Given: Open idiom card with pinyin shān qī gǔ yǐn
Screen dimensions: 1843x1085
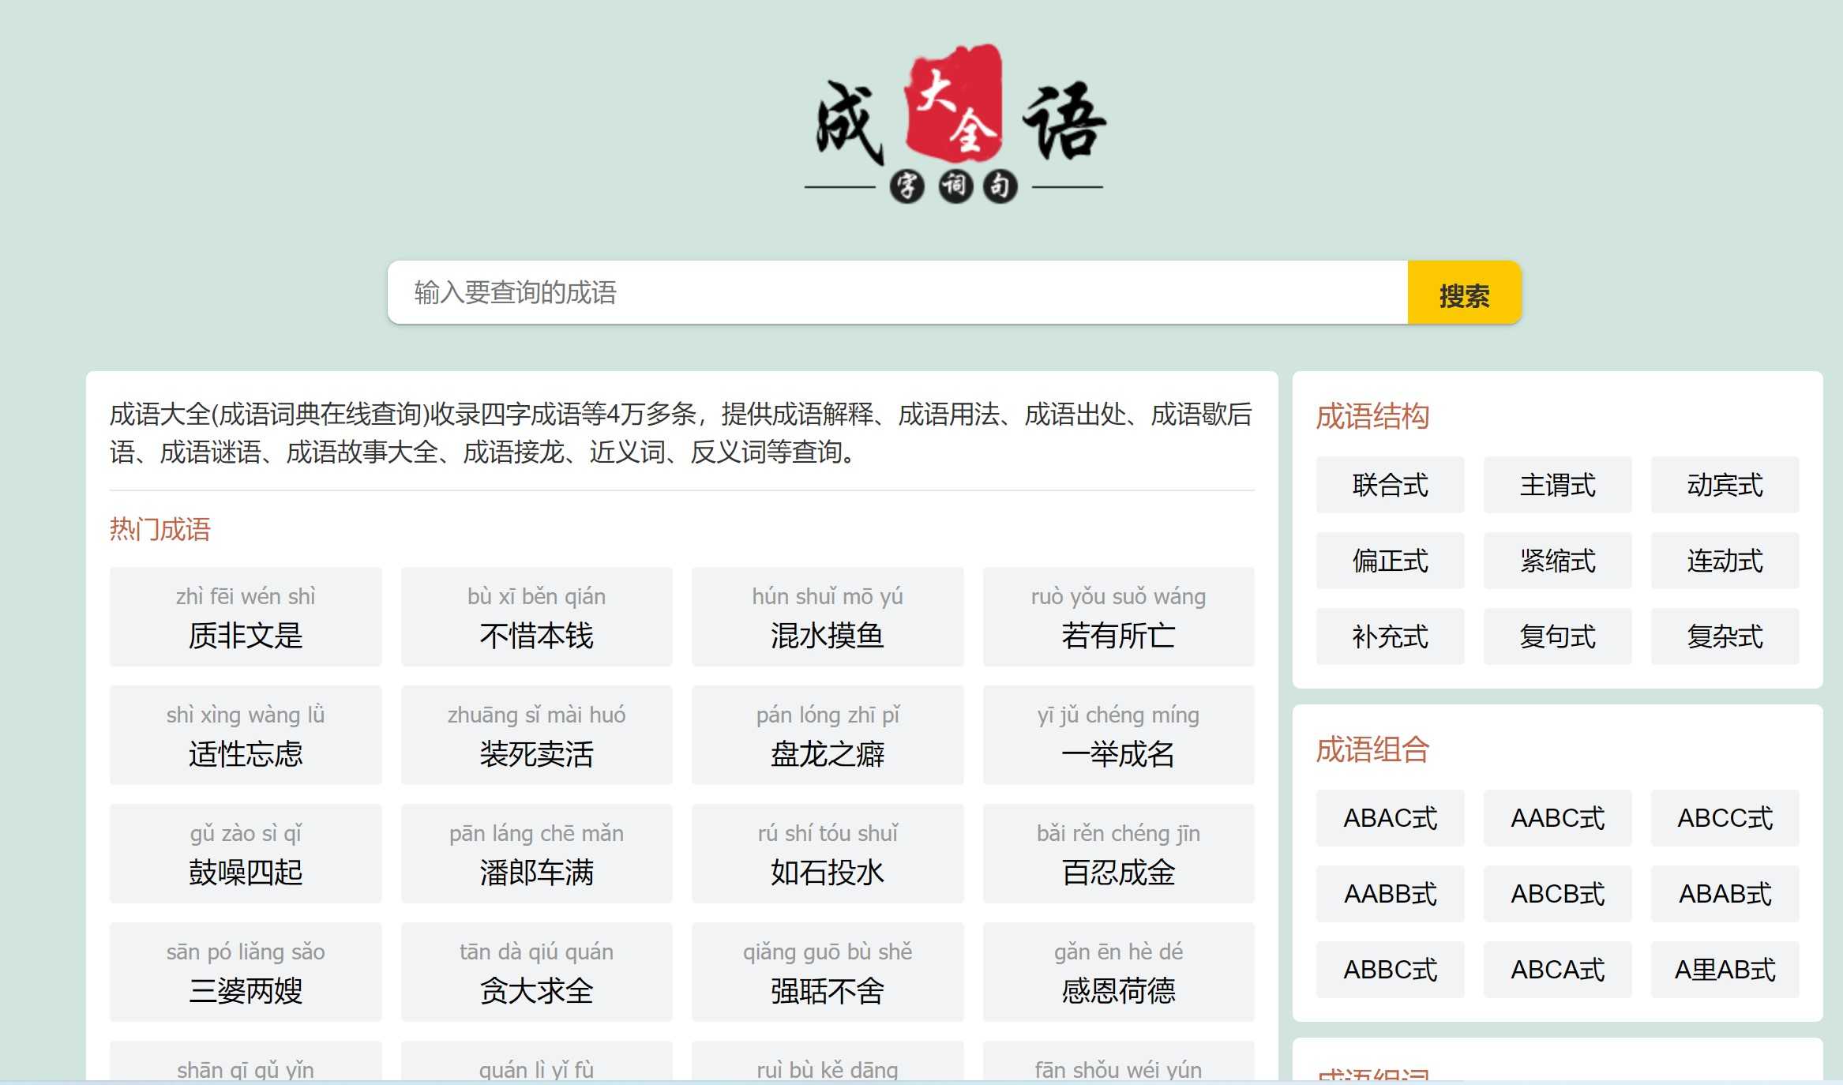Looking at the screenshot, I should [246, 1061].
